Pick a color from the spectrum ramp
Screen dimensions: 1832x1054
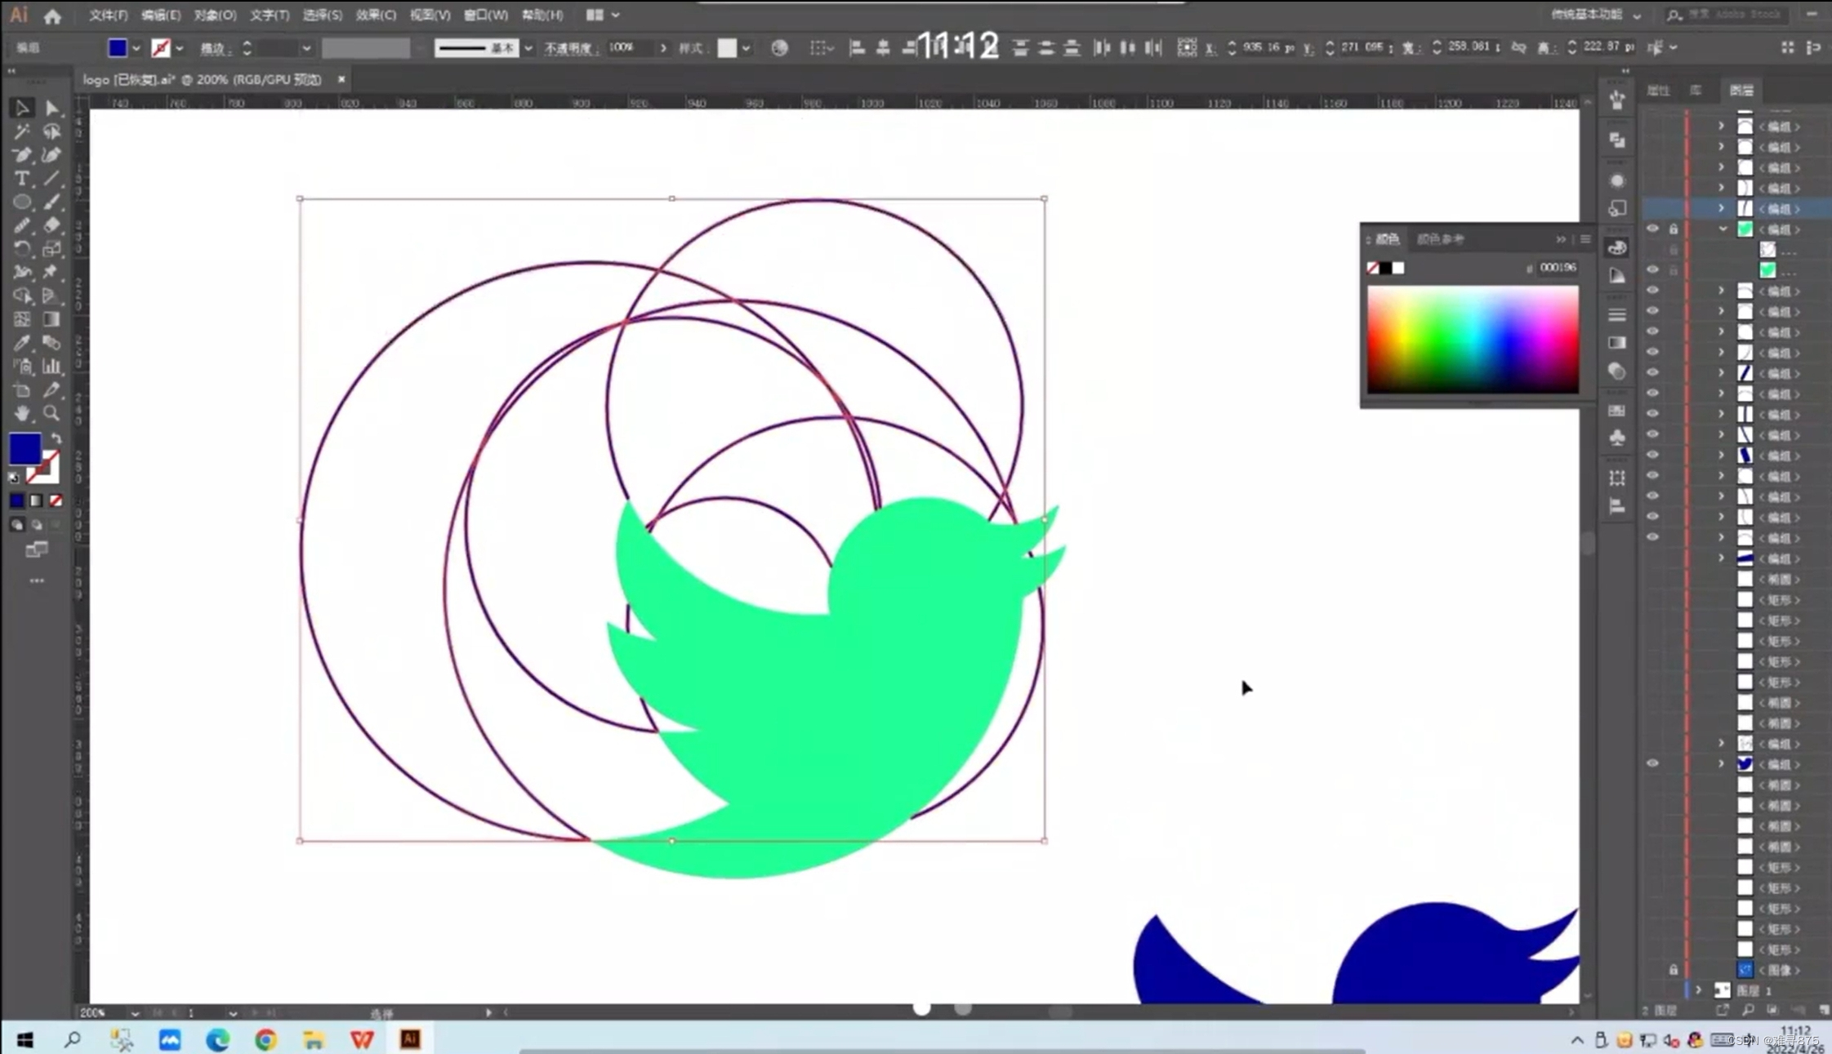tap(1473, 340)
